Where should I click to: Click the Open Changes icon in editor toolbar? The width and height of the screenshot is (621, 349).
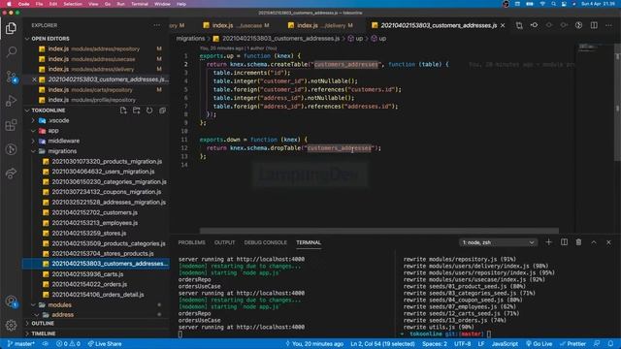pos(519,25)
